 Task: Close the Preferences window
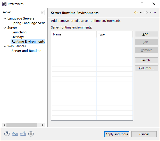(154, 4)
